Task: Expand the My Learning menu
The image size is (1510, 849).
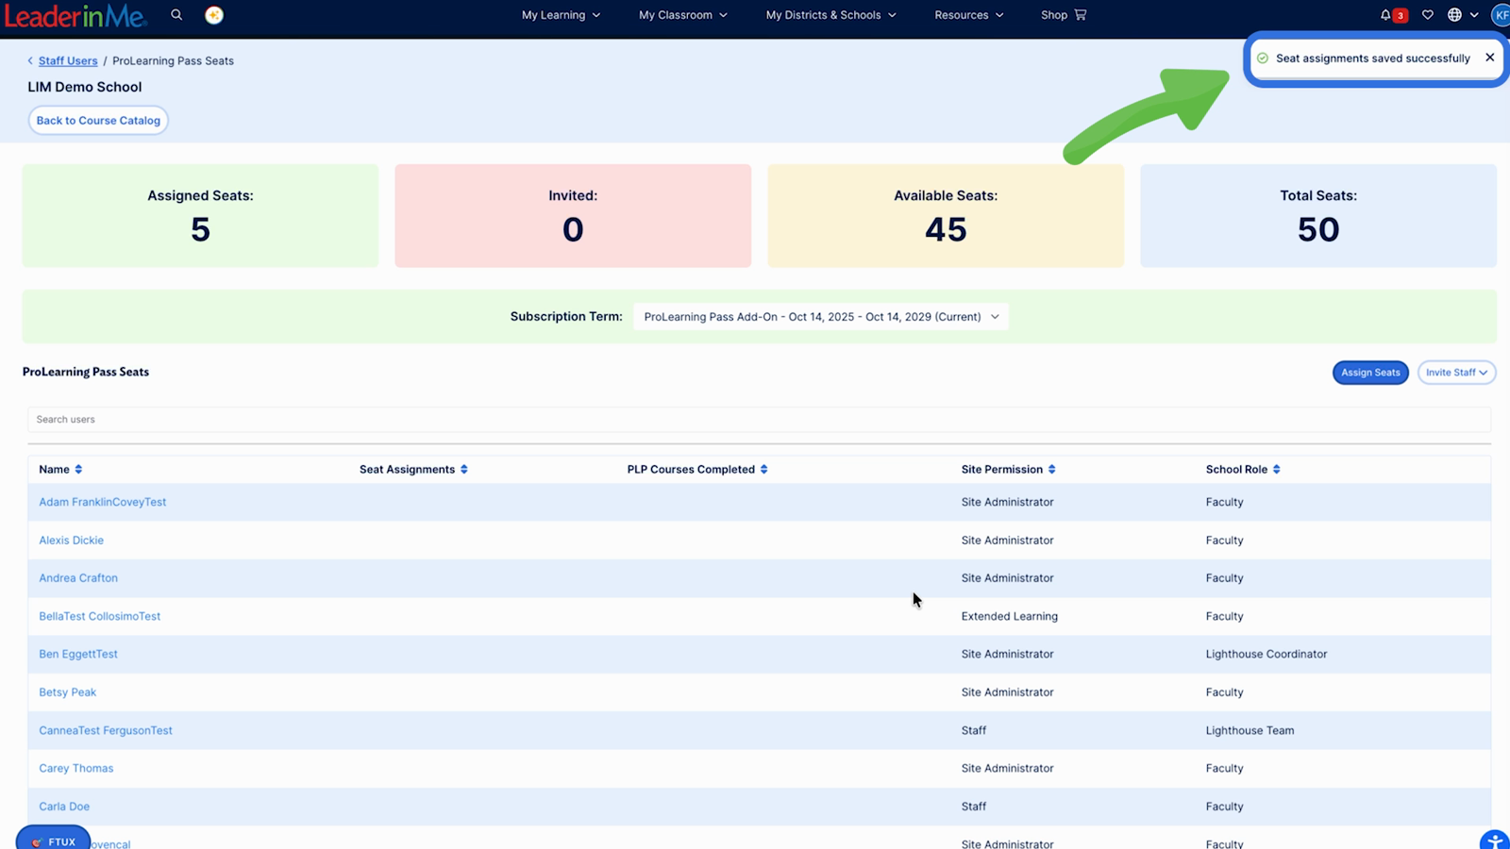Action: click(x=561, y=15)
